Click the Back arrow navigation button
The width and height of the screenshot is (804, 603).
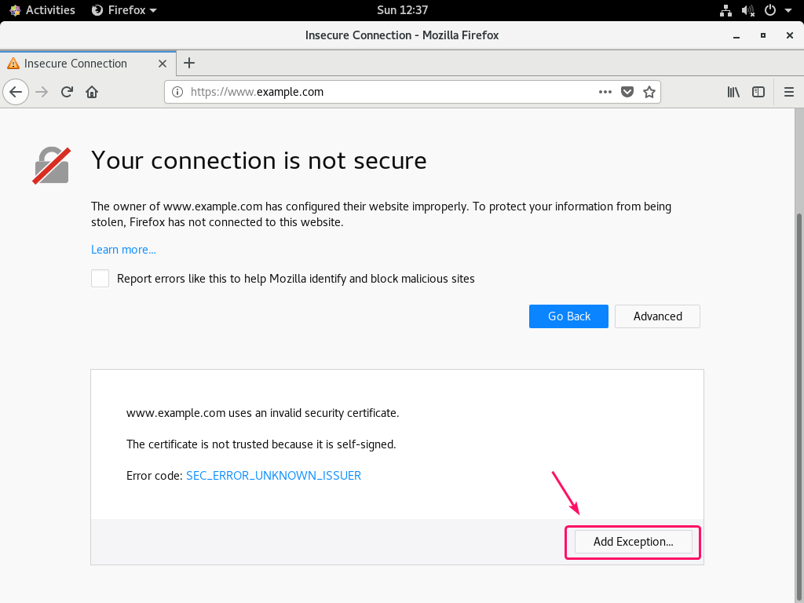tap(16, 92)
